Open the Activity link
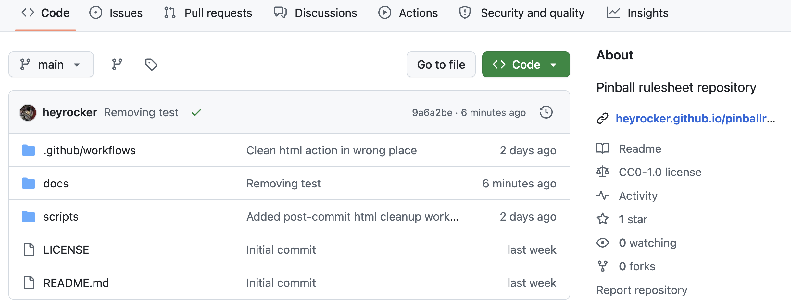 (x=638, y=196)
